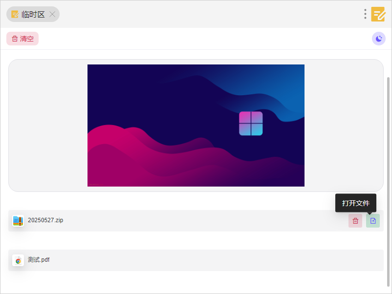Open the three-dot more options menu
The height and width of the screenshot is (294, 392).
point(365,14)
